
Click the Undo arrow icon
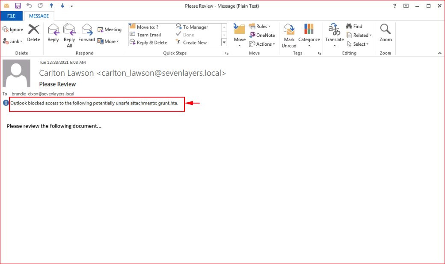pyautogui.click(x=29, y=6)
